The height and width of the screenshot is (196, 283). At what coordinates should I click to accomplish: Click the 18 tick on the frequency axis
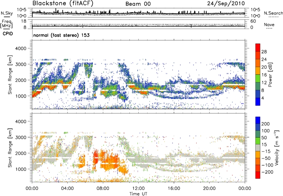[x=24, y=21]
